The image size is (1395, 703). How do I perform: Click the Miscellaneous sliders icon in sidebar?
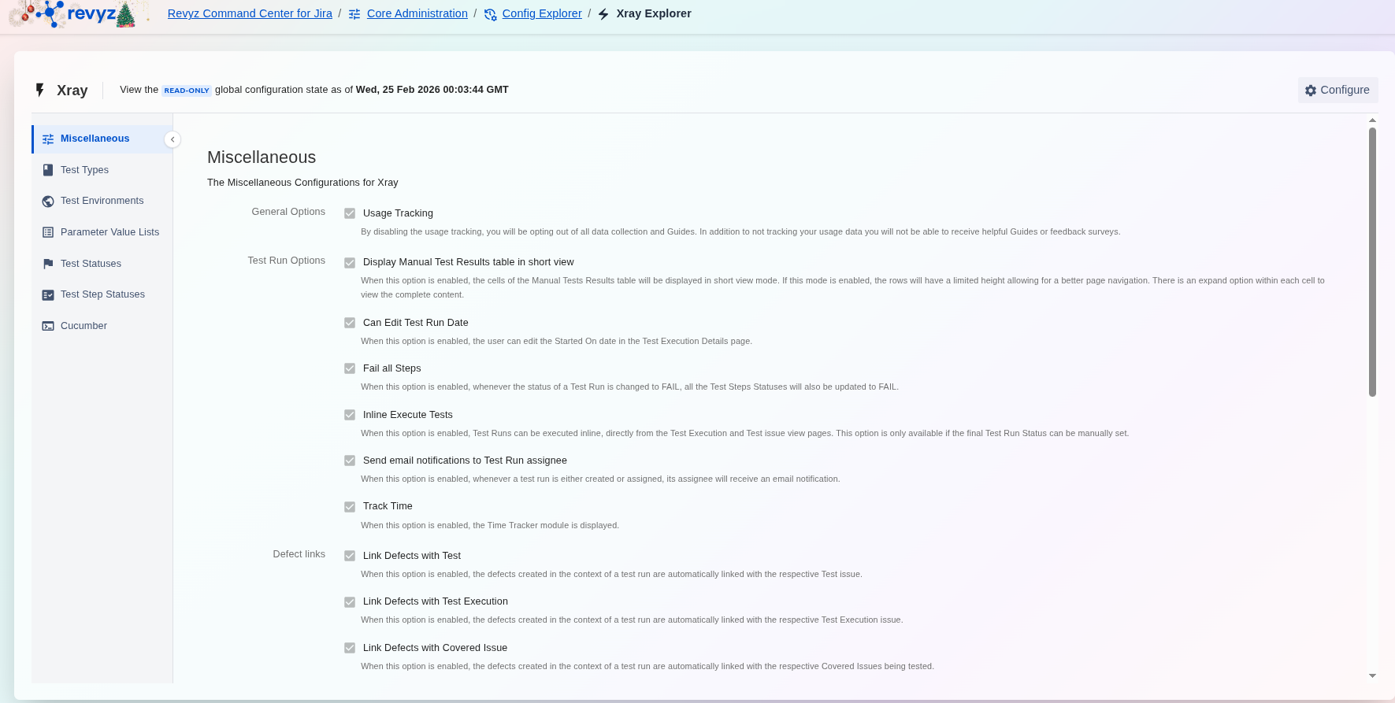tap(48, 139)
